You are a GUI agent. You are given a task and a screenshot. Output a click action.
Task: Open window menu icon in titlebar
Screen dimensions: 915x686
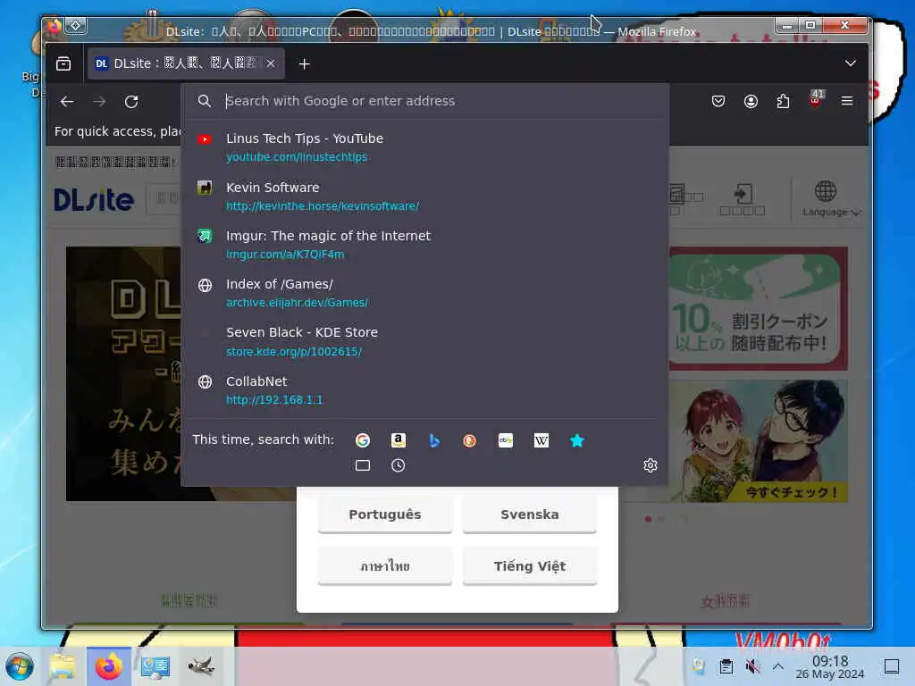(76, 25)
